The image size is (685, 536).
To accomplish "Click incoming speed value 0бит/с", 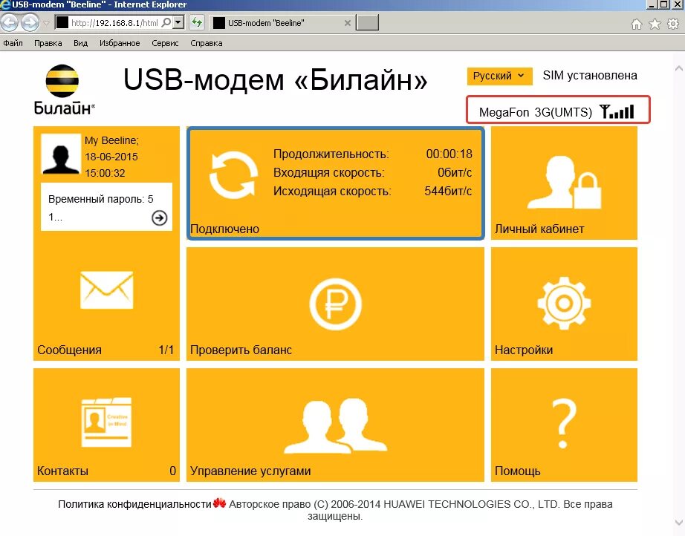I will coord(455,172).
